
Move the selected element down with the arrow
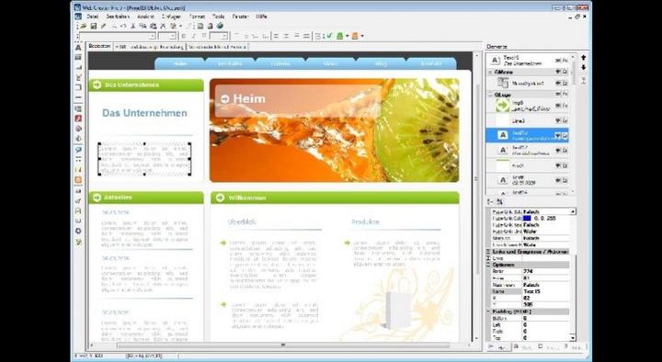(x=584, y=67)
